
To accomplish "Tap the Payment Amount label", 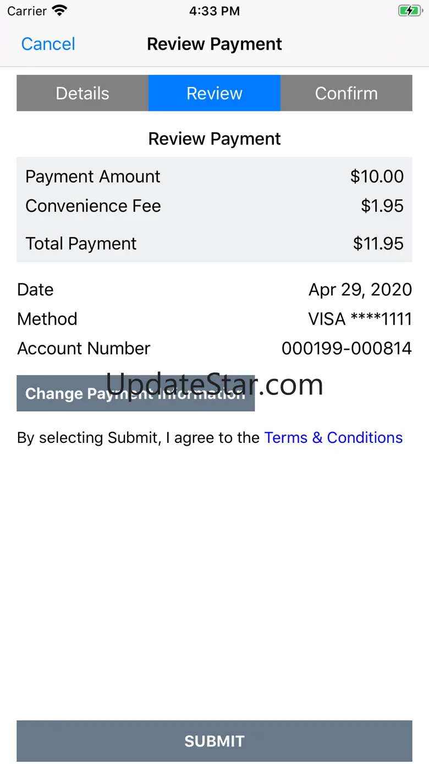I will (93, 176).
